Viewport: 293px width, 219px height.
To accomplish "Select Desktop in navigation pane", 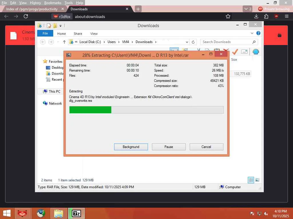I will (x=57, y=67).
